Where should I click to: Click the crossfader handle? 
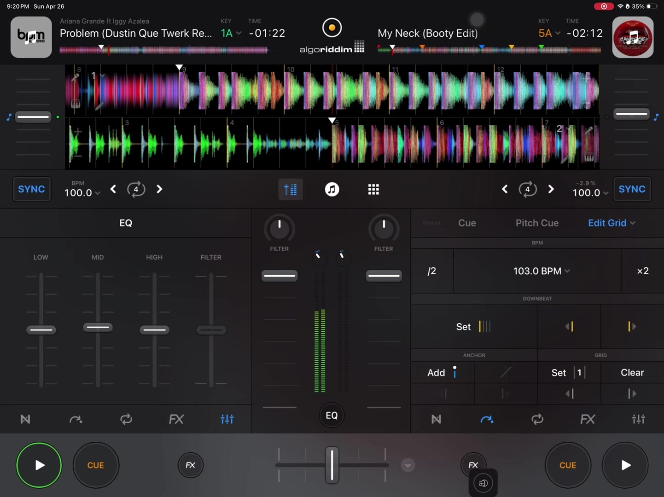tap(332, 465)
